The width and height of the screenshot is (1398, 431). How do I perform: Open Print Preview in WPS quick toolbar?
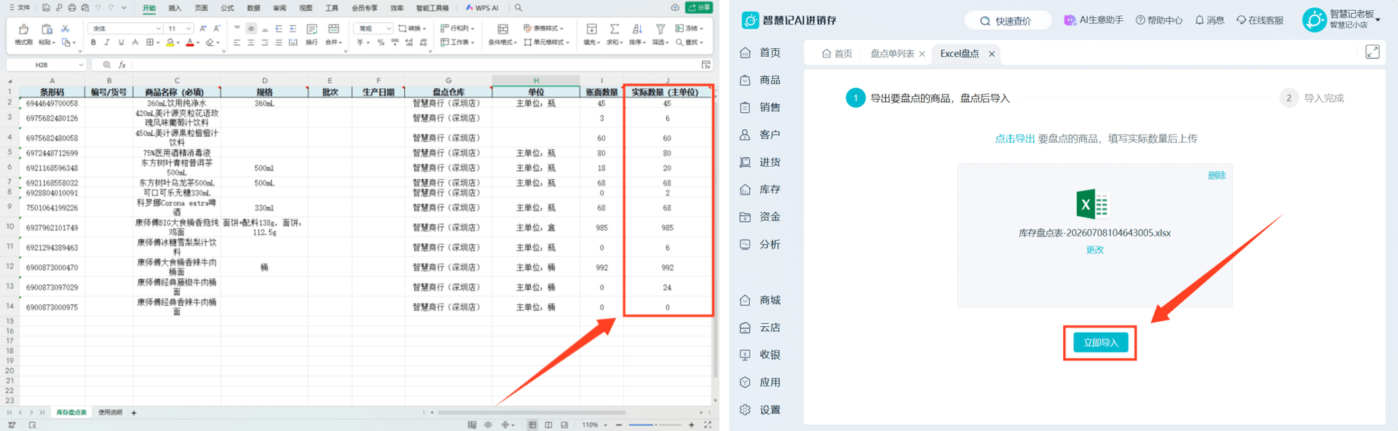point(85,8)
